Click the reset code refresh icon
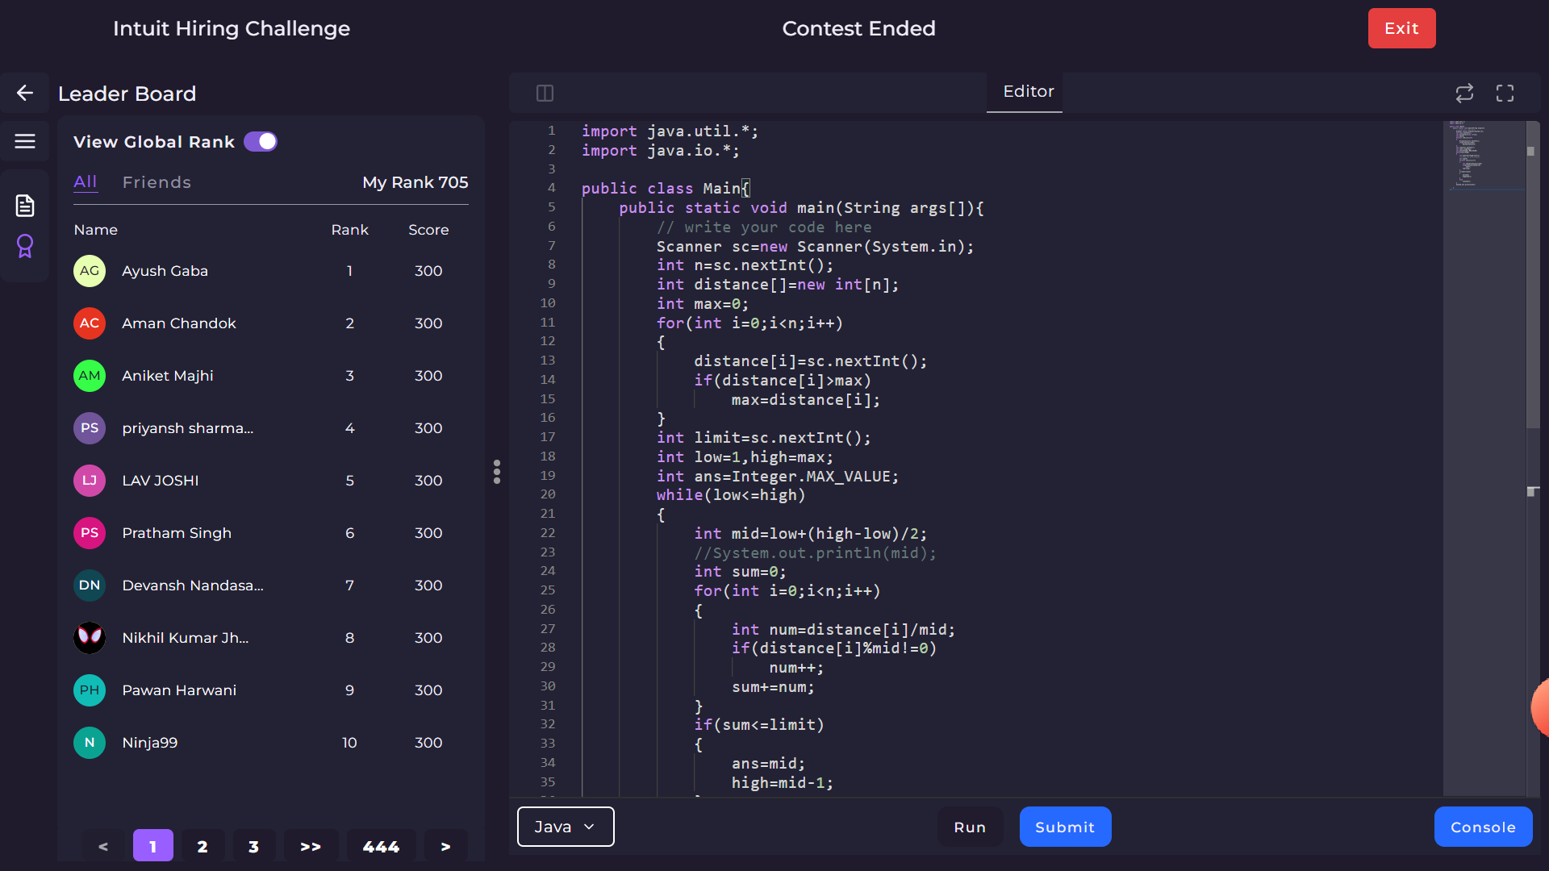This screenshot has height=871, width=1549. (x=1464, y=94)
